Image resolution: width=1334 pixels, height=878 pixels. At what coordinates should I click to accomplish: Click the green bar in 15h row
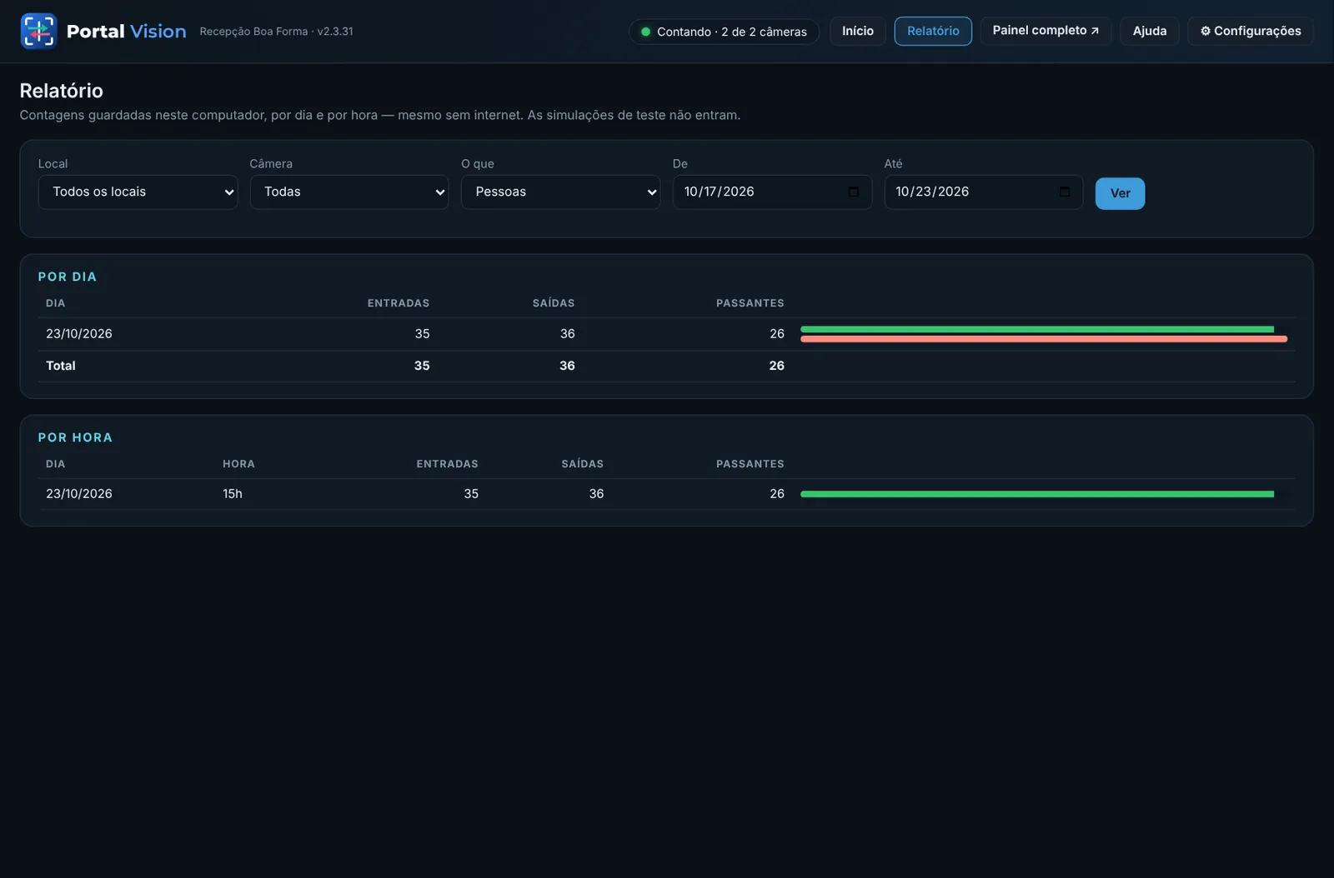1037,494
